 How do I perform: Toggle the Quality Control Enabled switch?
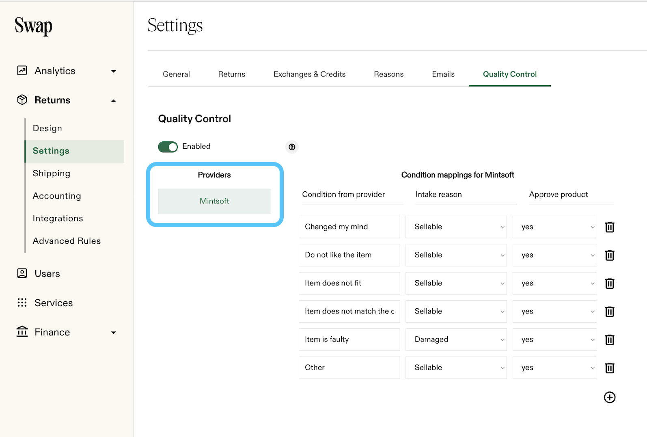point(168,147)
